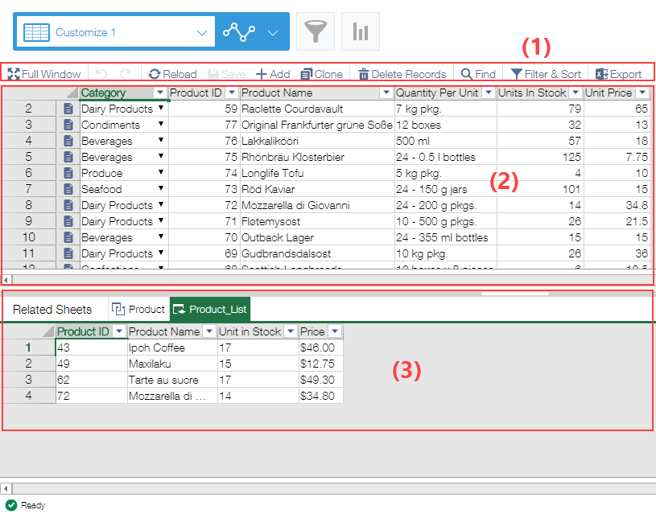Click Delete Records

(x=402, y=74)
